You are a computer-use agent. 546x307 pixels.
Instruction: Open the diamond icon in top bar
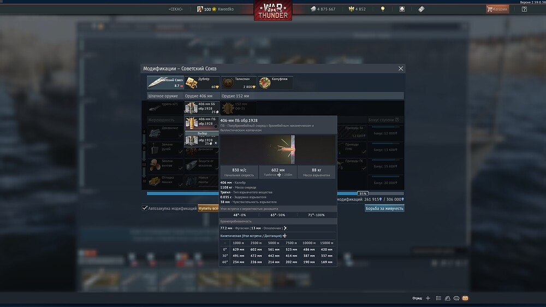click(402, 9)
